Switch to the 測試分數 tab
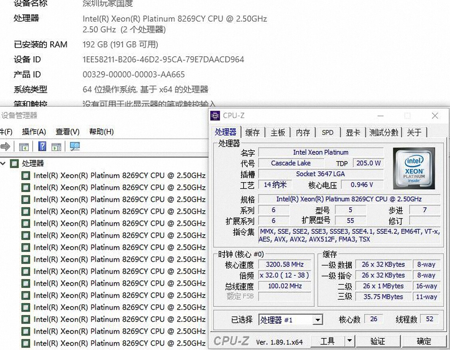This screenshot has height=350, width=450. click(384, 133)
